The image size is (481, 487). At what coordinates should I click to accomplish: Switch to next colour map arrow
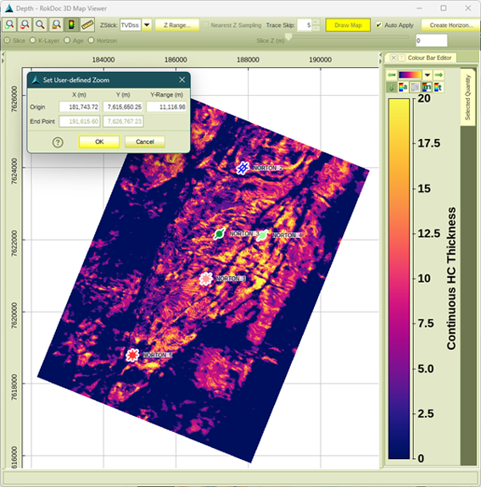point(439,75)
